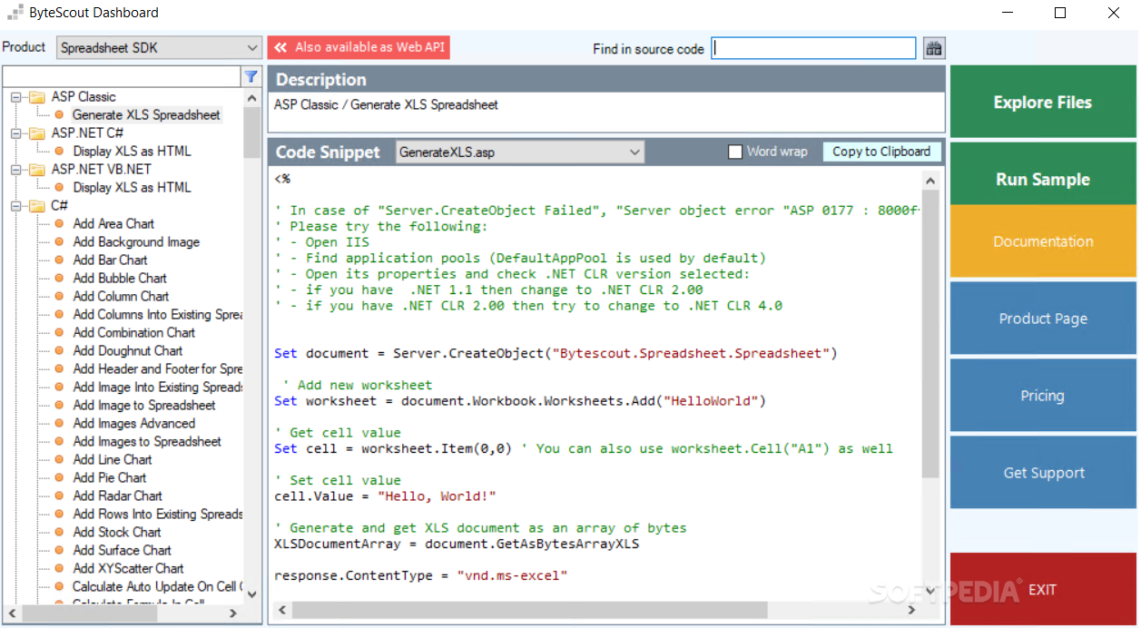This screenshot has height=628, width=1141.
Task: Enable the Word wrap checkbox
Action: pyautogui.click(x=735, y=152)
